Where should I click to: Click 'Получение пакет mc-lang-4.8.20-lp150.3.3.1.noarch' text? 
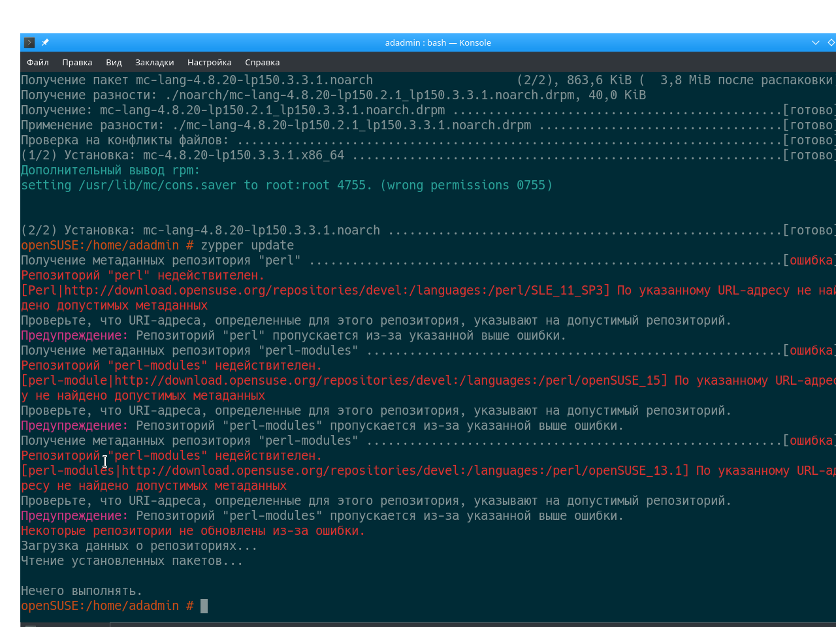(197, 80)
